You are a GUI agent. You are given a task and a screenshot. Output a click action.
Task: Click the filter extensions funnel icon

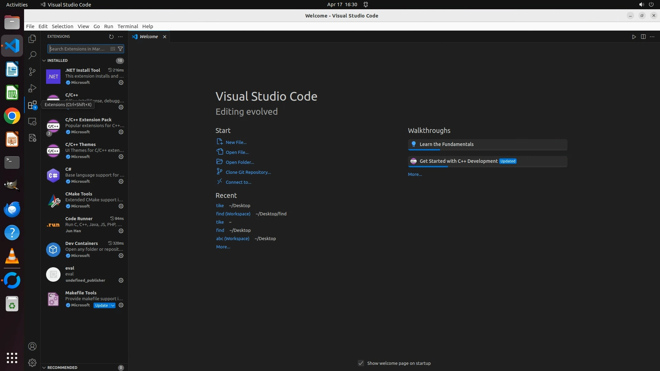pyautogui.click(x=120, y=49)
